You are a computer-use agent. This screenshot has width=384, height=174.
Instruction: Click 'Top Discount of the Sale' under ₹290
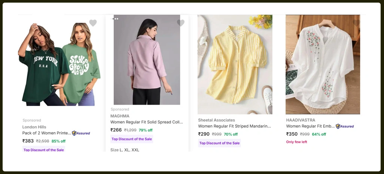pyautogui.click(x=219, y=143)
